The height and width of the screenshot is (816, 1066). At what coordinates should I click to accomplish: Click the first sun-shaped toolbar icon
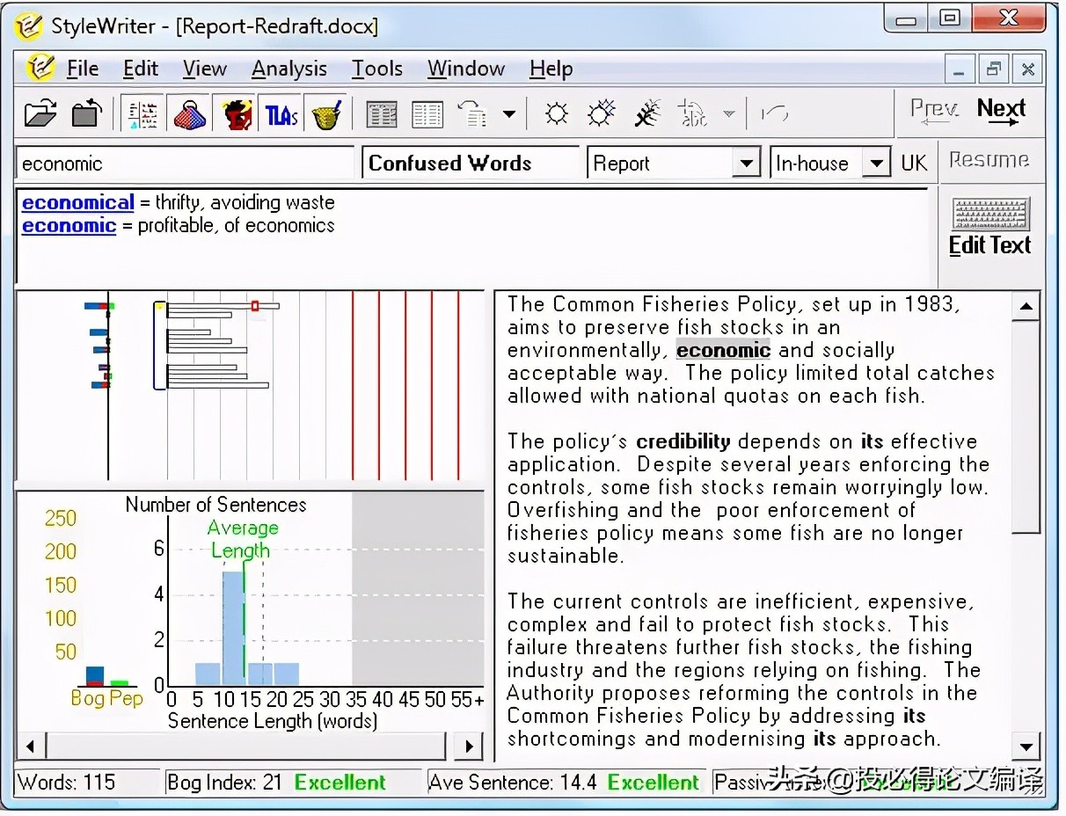pos(556,113)
